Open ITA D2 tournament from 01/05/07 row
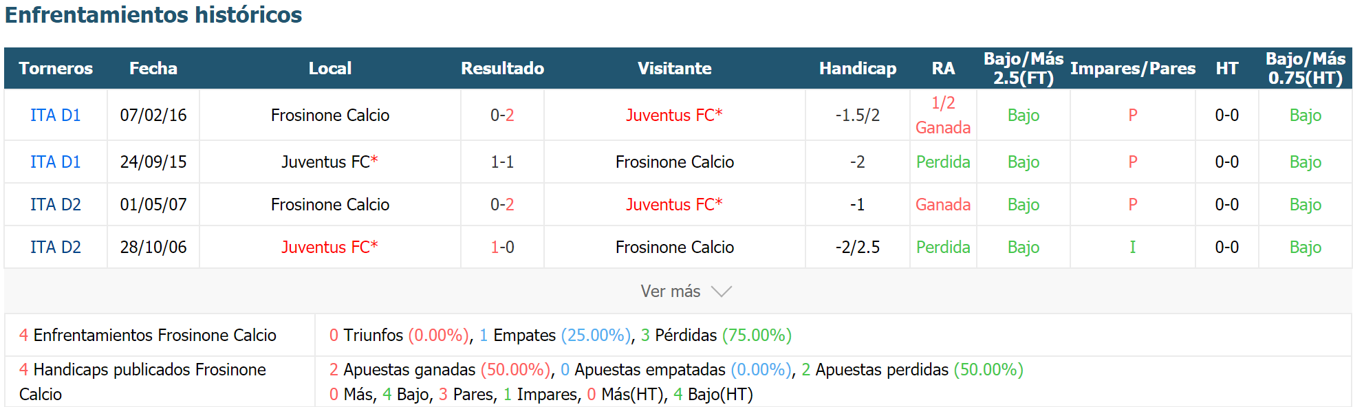The image size is (1353, 407). coord(56,204)
